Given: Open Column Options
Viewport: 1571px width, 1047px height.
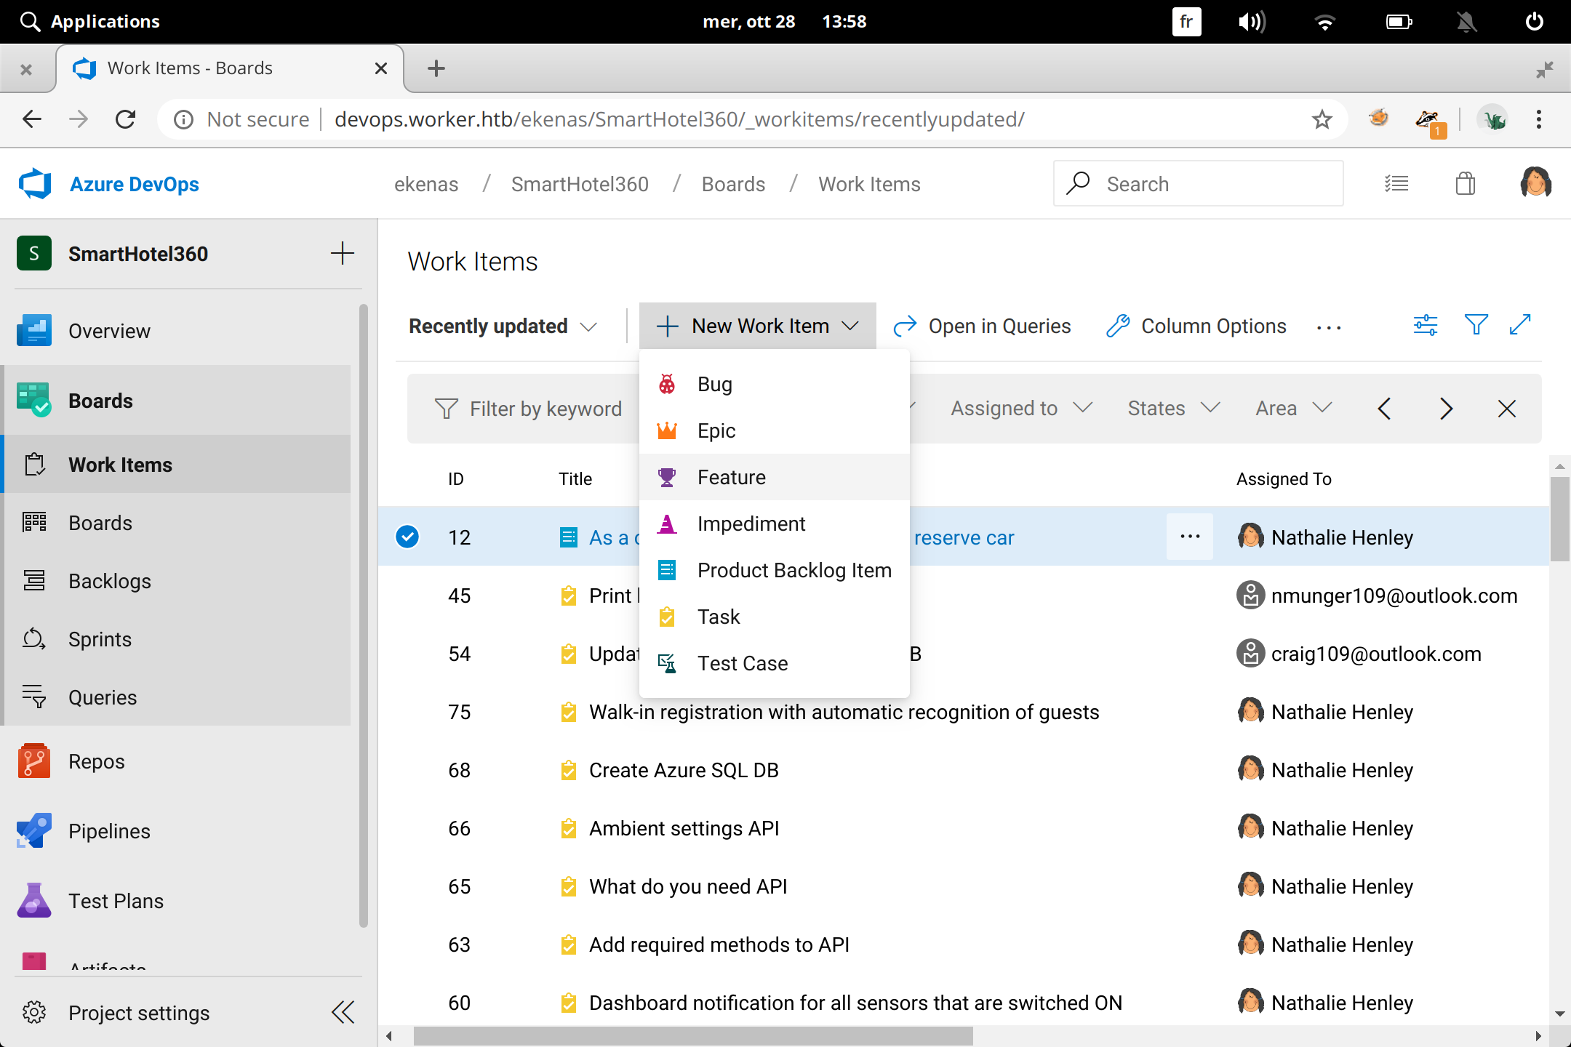Looking at the screenshot, I should coord(1196,326).
